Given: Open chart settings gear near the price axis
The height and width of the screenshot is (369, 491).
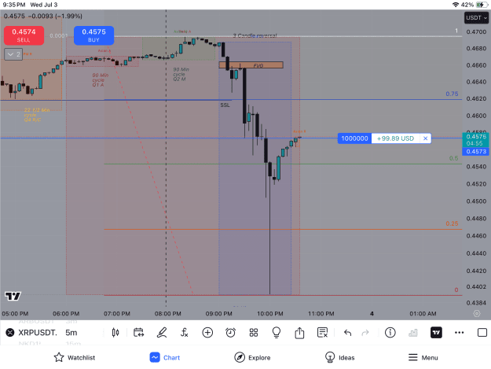Looking at the screenshot, I should 477,313.
